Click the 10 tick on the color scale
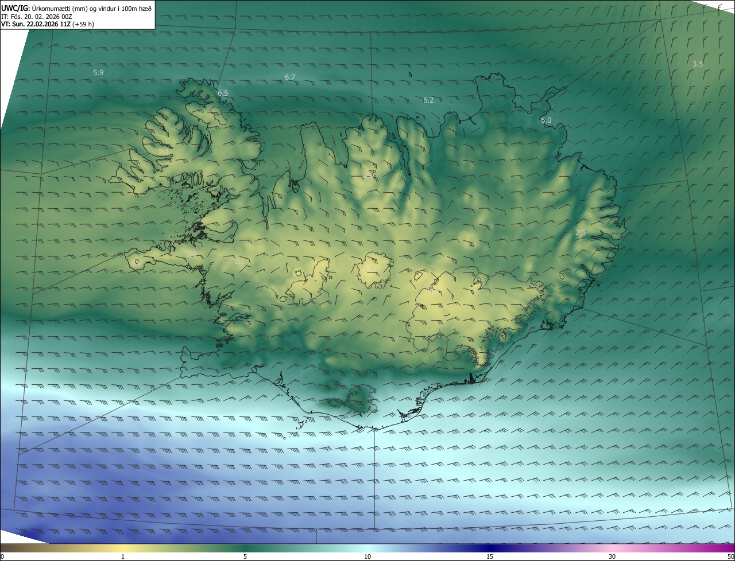Image resolution: width=735 pixels, height=561 pixels. [367, 557]
